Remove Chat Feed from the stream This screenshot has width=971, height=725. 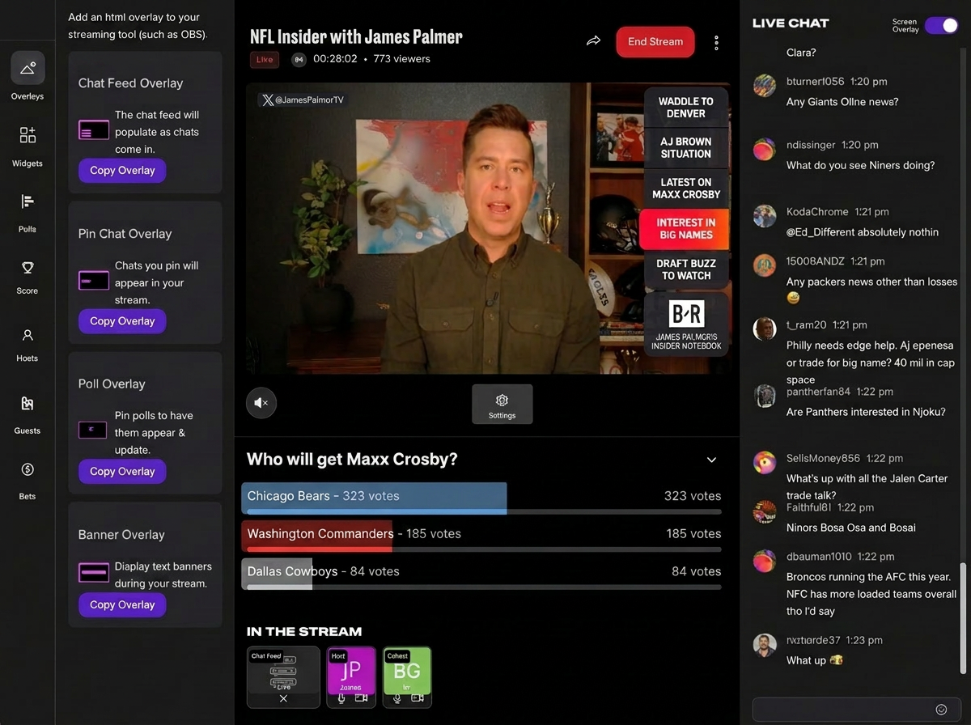tap(283, 698)
